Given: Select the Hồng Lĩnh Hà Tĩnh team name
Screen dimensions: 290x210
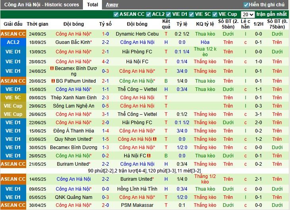Looking at the screenshot, I should (137, 189).
